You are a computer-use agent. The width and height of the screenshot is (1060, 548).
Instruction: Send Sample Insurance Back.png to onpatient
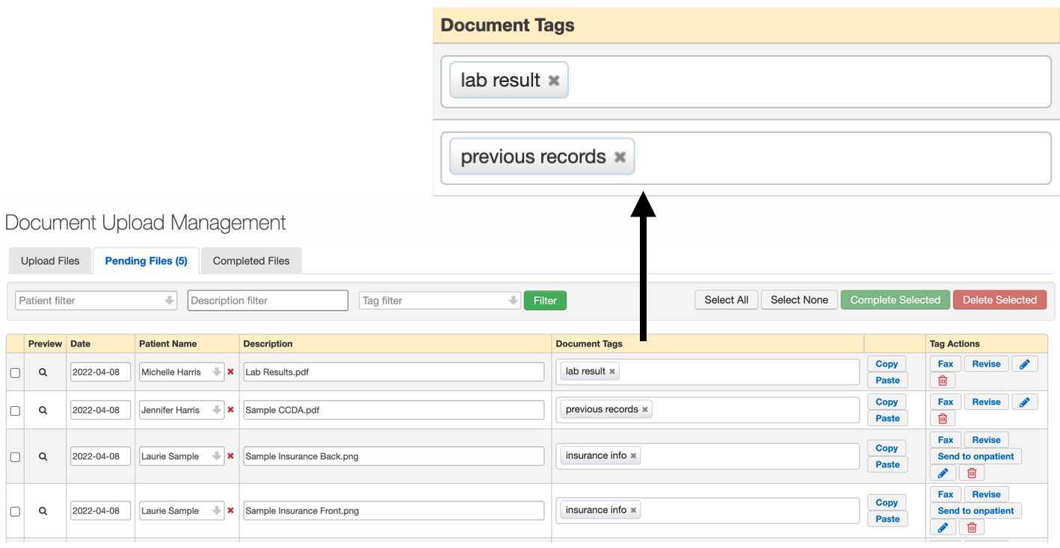976,456
